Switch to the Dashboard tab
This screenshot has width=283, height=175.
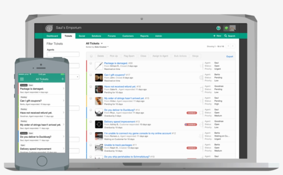click(x=52, y=36)
